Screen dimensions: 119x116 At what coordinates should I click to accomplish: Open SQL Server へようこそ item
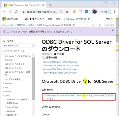point(15,64)
